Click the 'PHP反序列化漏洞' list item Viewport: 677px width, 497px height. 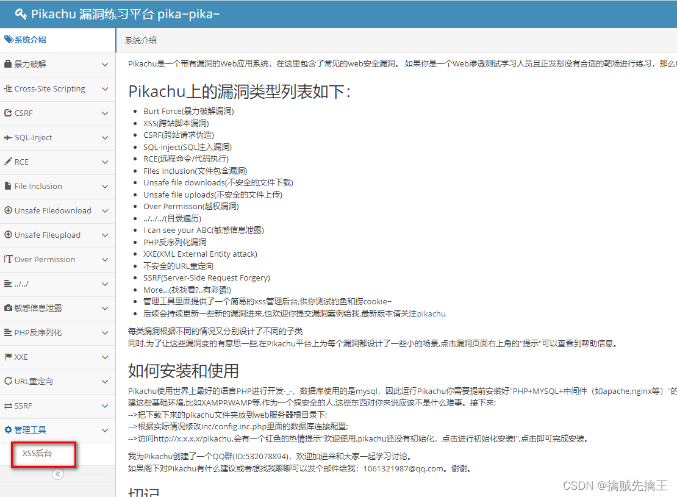pos(175,242)
